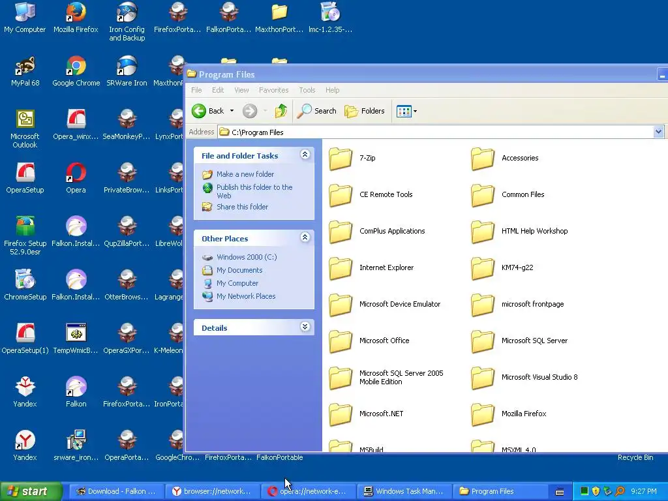This screenshot has height=501, width=668.
Task: Select the OperaSetup desktop installer icon
Action: pos(25,178)
